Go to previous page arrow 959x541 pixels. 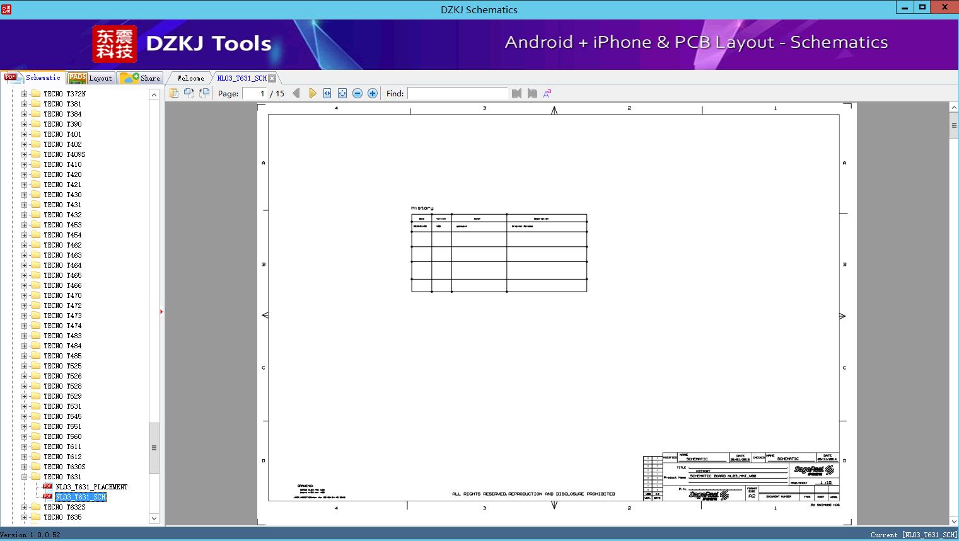click(296, 93)
